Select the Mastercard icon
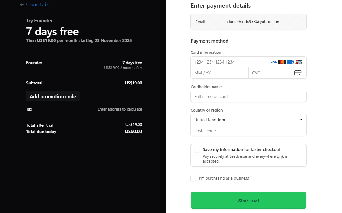 [x=282, y=62]
